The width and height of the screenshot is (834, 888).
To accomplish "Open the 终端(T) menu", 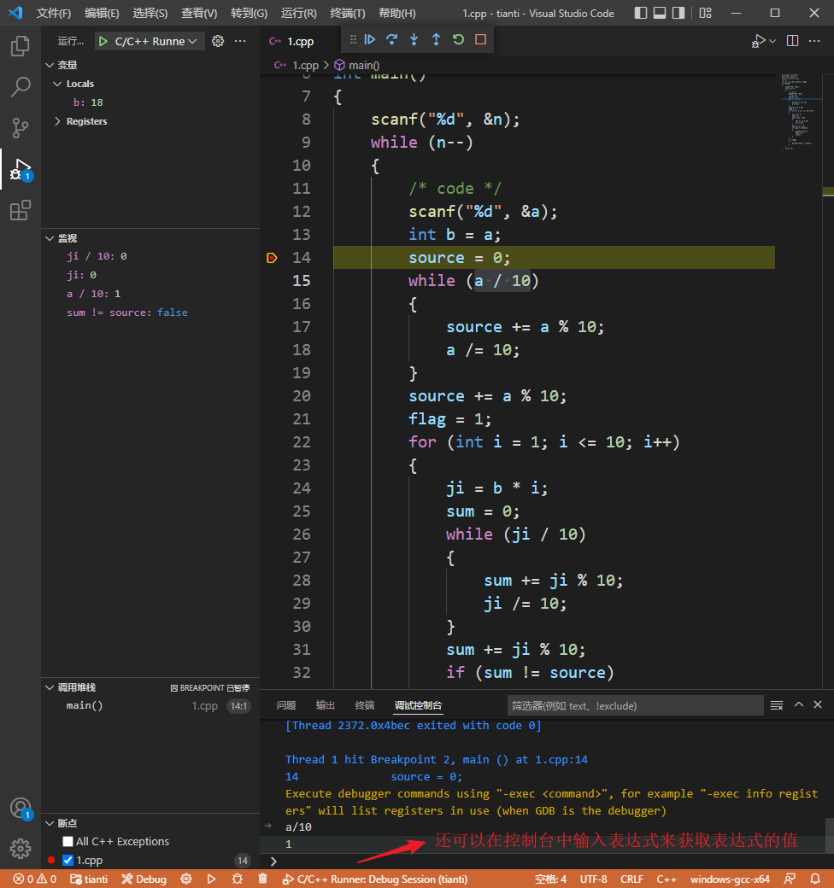I will pos(347,13).
